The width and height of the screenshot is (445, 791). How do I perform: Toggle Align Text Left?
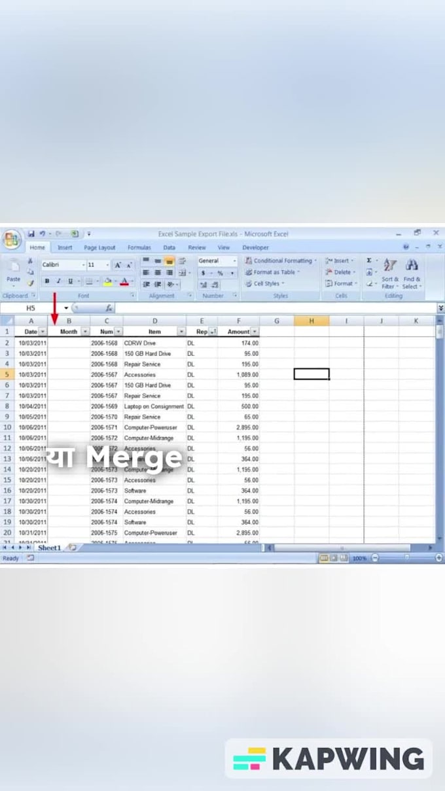tap(146, 272)
